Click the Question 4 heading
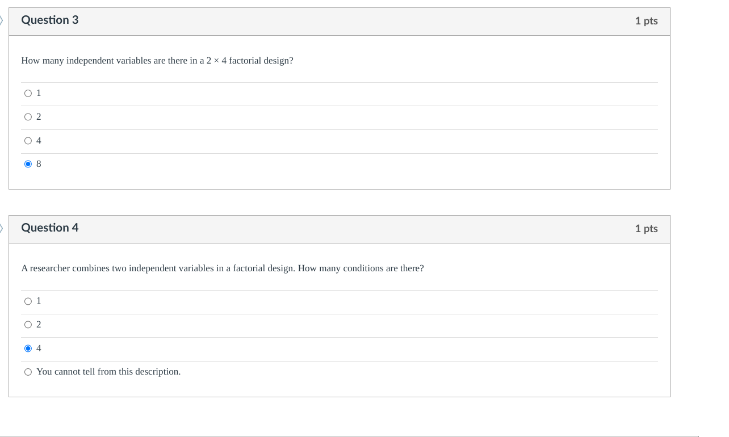729x437 pixels. click(x=50, y=228)
